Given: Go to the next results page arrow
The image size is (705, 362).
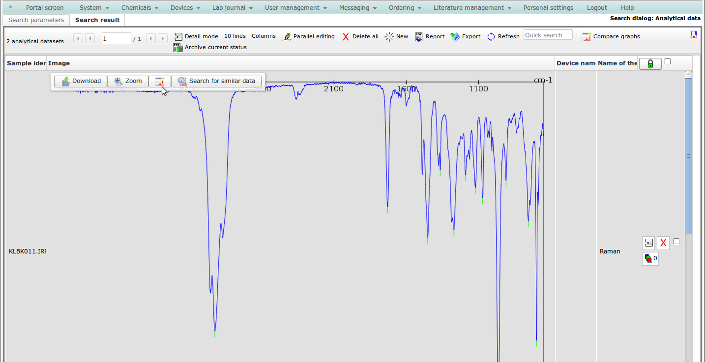Looking at the screenshot, I should 151,38.
